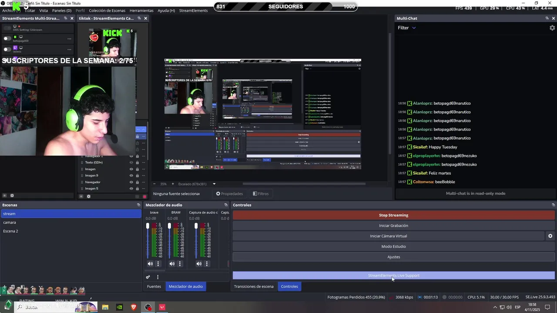Undock the Multi-Chat panel
Screen dimensions: 557x313
click(547, 18)
